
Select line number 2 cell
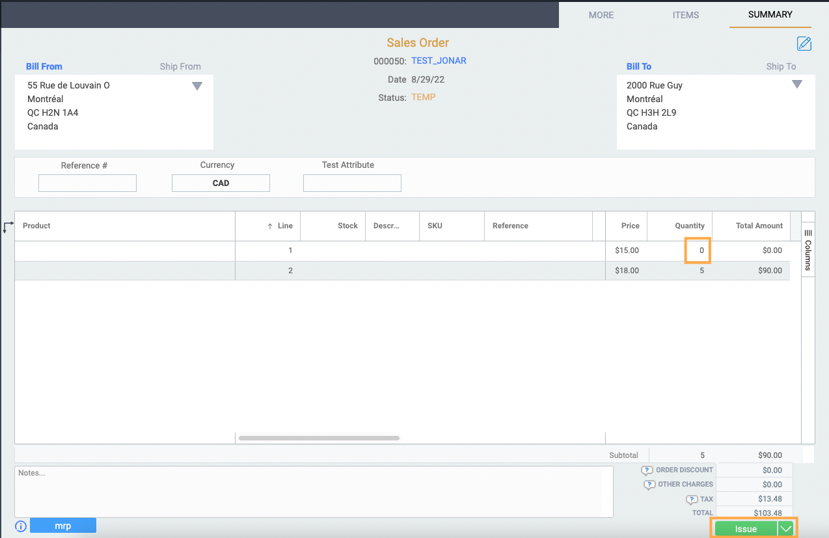click(267, 271)
